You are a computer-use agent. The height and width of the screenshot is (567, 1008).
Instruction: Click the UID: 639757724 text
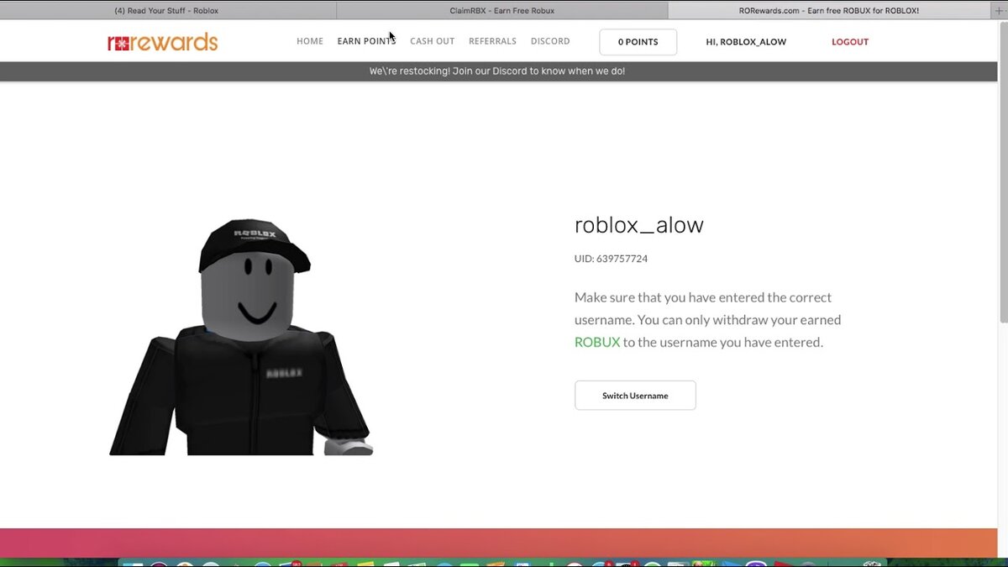tap(611, 259)
